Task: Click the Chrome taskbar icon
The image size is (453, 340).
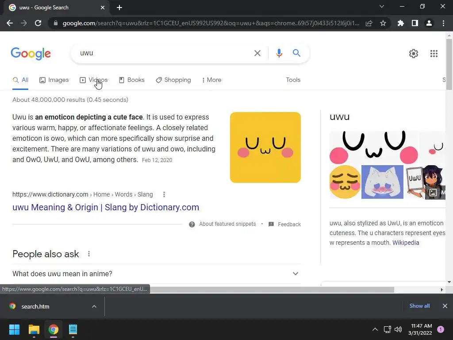Action: point(54,329)
